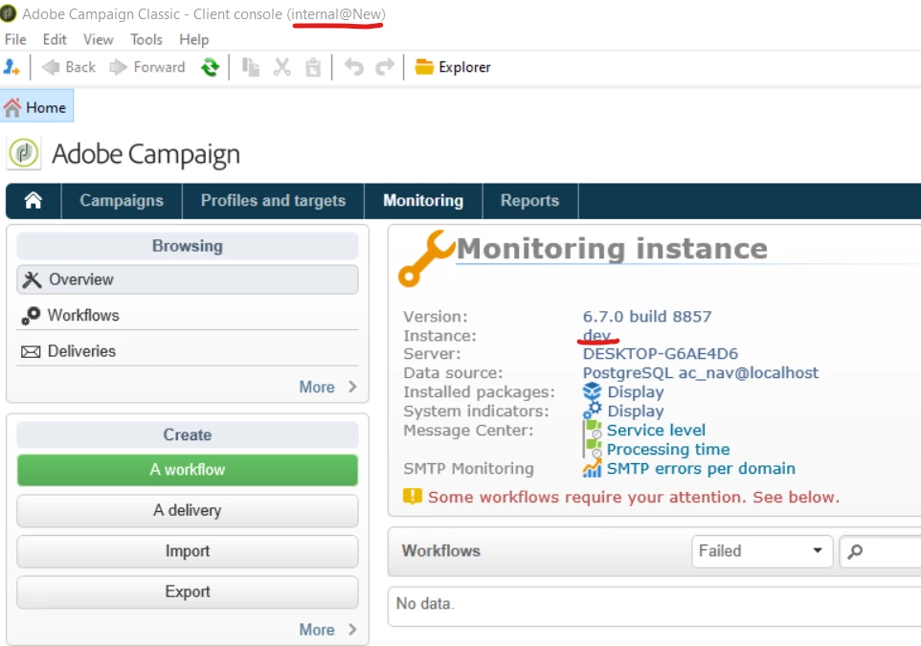Open SMTP errors per domain link
The height and width of the screenshot is (646, 921).
[x=701, y=469]
